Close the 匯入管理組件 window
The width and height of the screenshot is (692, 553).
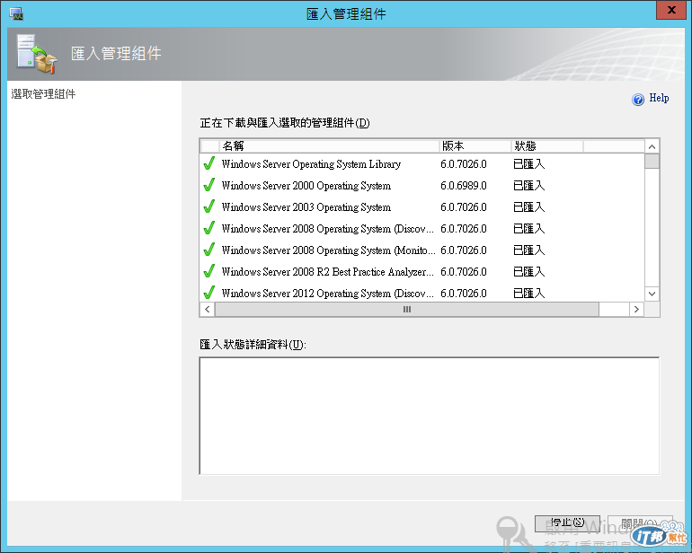pos(671,10)
